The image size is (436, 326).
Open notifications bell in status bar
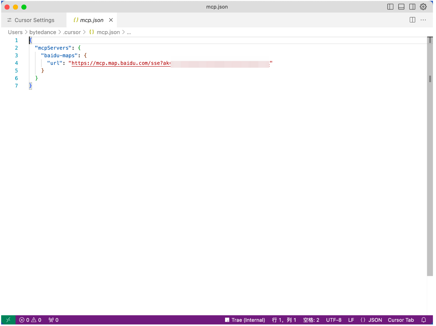click(424, 320)
